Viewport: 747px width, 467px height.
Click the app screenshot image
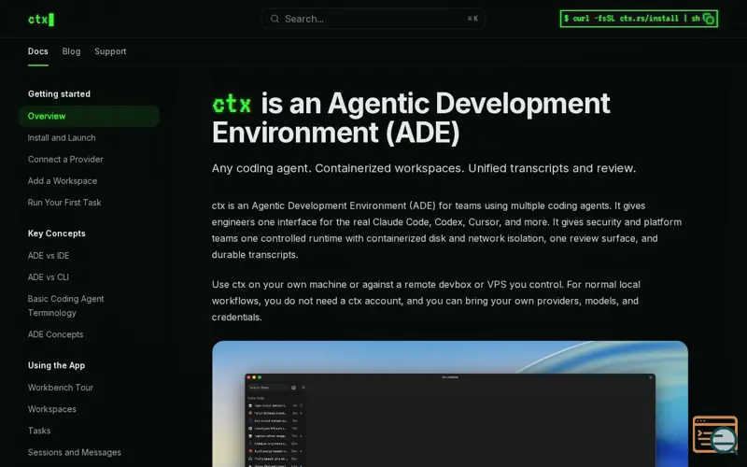(450, 403)
